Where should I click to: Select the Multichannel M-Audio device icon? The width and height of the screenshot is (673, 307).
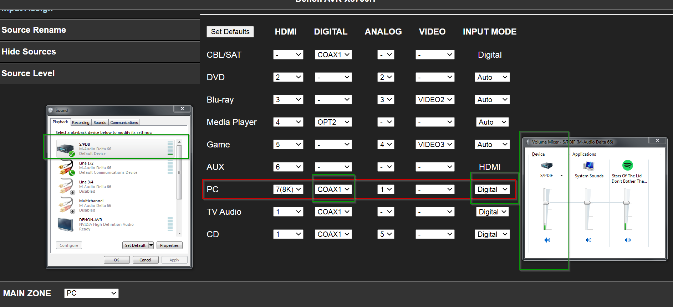66,205
